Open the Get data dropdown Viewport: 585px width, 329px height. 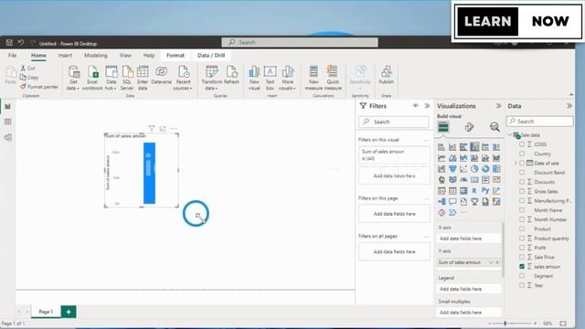(73, 78)
